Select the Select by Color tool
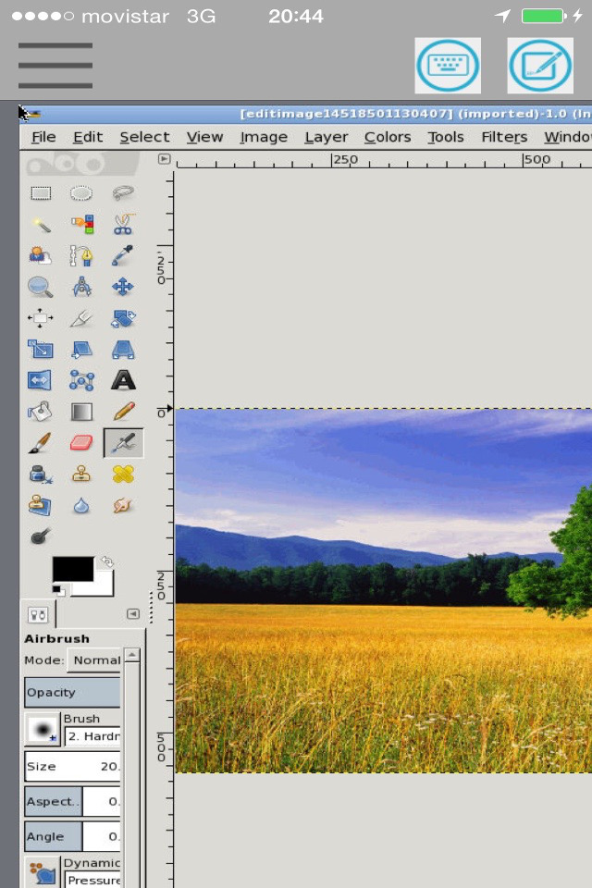Image resolution: width=592 pixels, height=888 pixels. (x=81, y=225)
